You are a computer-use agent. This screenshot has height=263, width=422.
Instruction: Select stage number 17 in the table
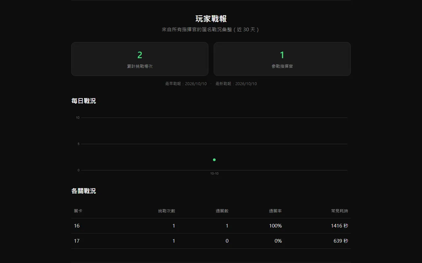(x=77, y=241)
